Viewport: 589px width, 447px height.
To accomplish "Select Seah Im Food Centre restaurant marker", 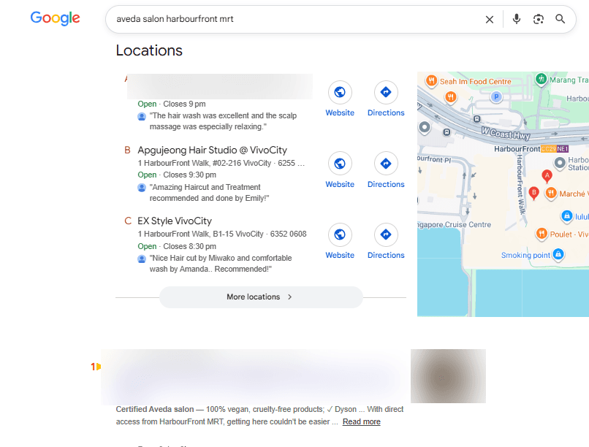I will [432, 80].
